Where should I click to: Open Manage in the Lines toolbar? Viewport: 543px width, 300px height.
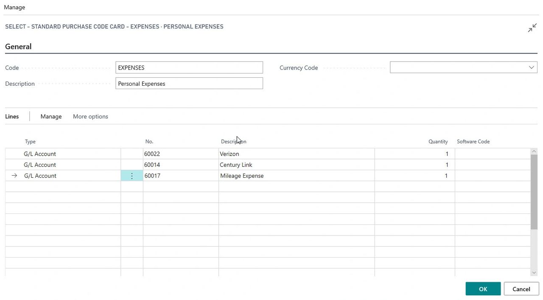pos(51,116)
